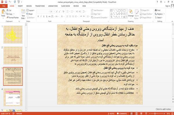Select slide 1 thumbnail with yellow calligraphy
The width and height of the screenshot is (174, 115).
click(13, 35)
